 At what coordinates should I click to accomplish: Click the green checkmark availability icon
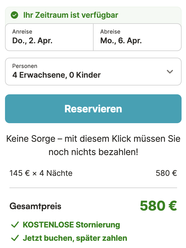(x=14, y=15)
